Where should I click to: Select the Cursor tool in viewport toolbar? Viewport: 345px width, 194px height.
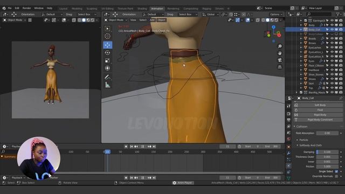pos(107,36)
